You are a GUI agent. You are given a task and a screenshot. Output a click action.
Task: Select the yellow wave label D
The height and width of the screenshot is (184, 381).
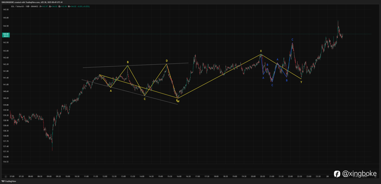(x=167, y=61)
